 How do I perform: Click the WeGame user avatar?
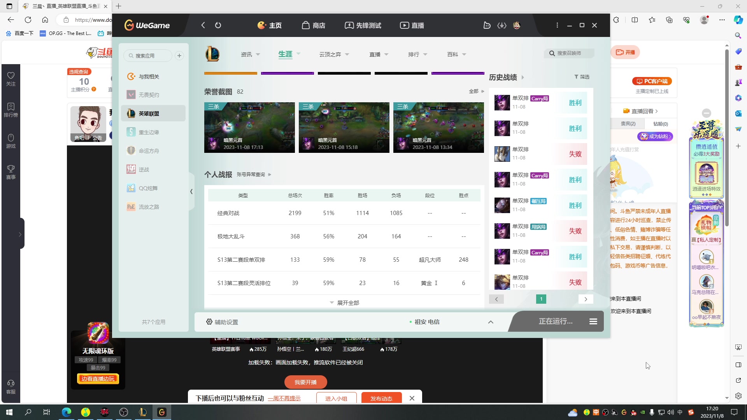pyautogui.click(x=517, y=25)
